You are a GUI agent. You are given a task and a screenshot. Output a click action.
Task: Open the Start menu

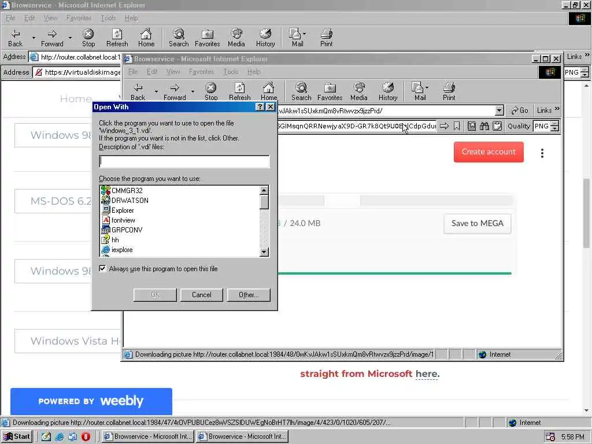pos(17,436)
